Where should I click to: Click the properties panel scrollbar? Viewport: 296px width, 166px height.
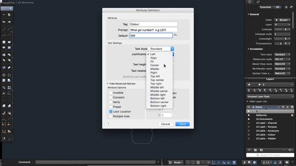click(293, 20)
